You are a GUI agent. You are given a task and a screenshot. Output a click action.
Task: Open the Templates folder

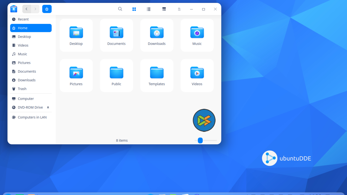click(x=157, y=73)
